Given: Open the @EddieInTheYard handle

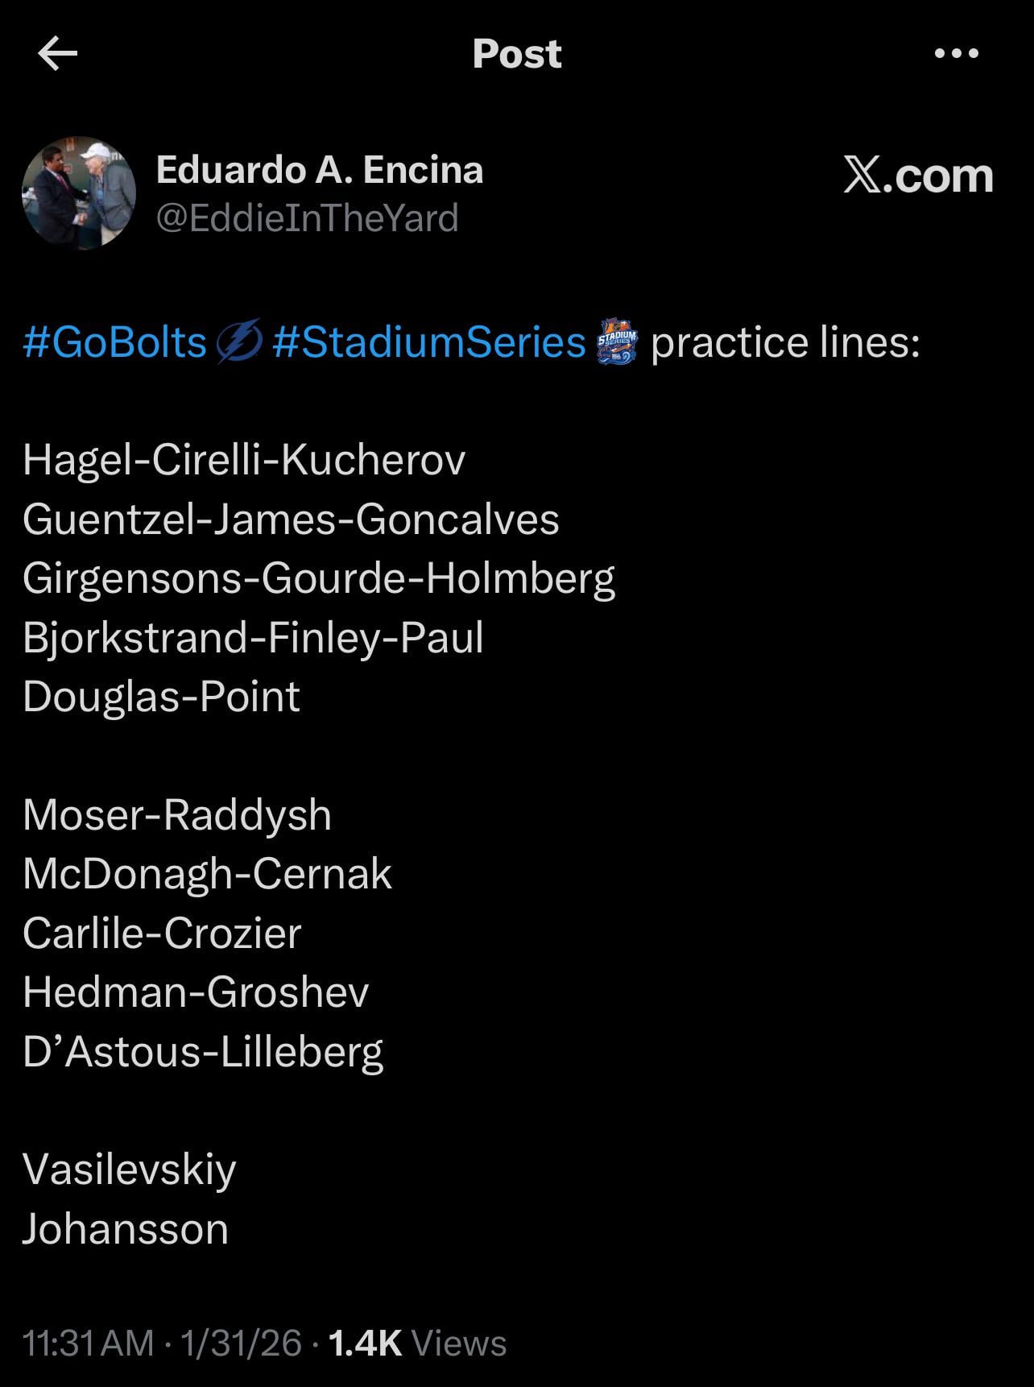Looking at the screenshot, I should [x=307, y=218].
